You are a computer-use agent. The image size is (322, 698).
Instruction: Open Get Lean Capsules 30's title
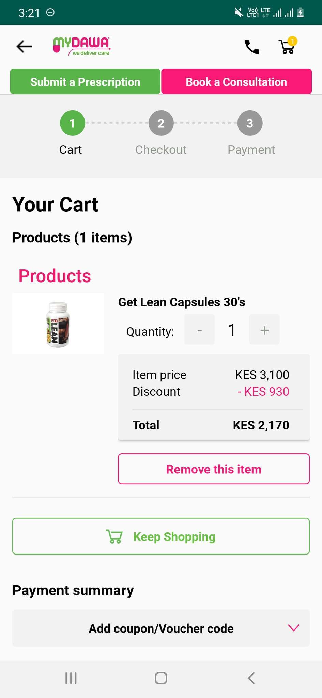click(182, 302)
